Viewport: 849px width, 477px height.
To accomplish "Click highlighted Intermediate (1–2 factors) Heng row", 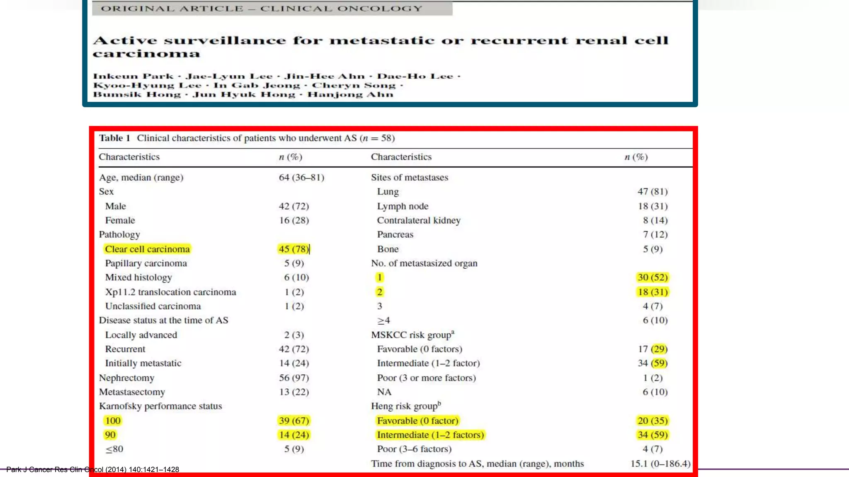I will tap(430, 435).
